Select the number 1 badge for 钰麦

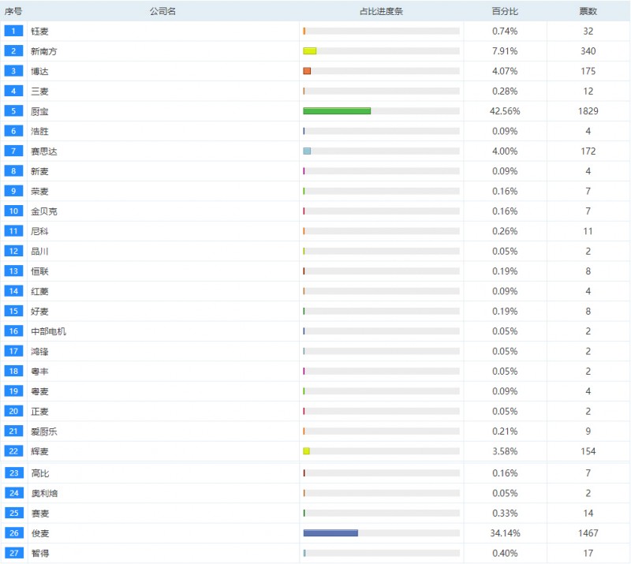[x=13, y=31]
